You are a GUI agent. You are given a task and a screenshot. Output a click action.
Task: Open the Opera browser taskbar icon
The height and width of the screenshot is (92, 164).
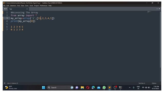(x=88, y=87)
